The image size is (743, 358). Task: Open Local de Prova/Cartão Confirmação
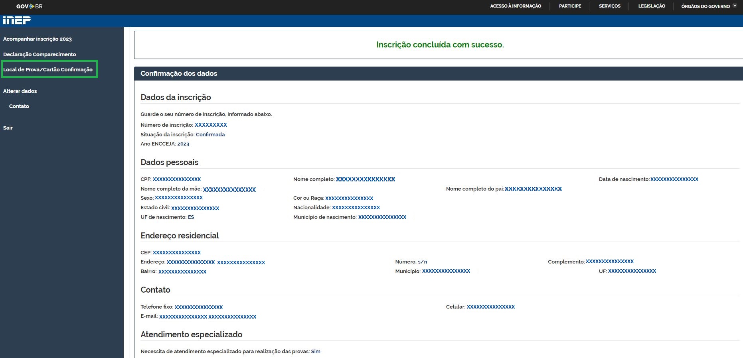[48, 69]
